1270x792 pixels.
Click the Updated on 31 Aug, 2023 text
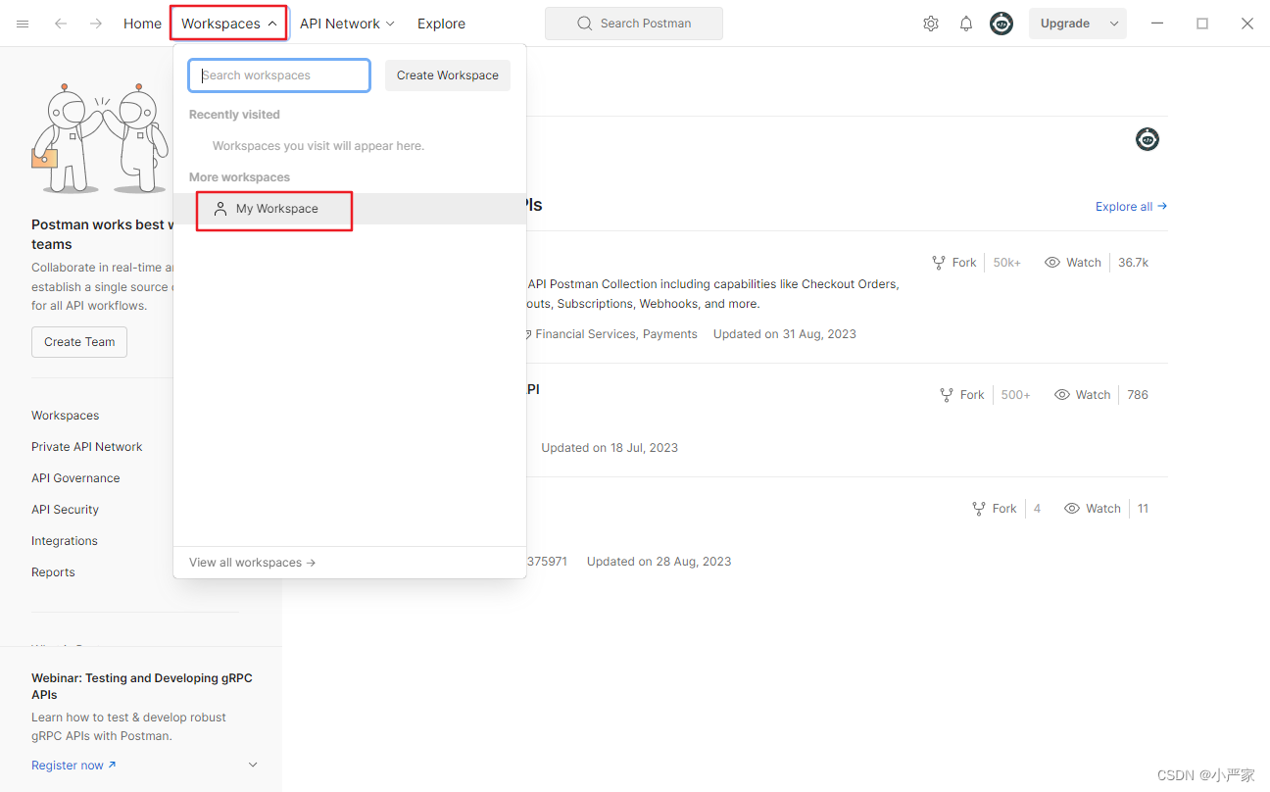click(785, 334)
